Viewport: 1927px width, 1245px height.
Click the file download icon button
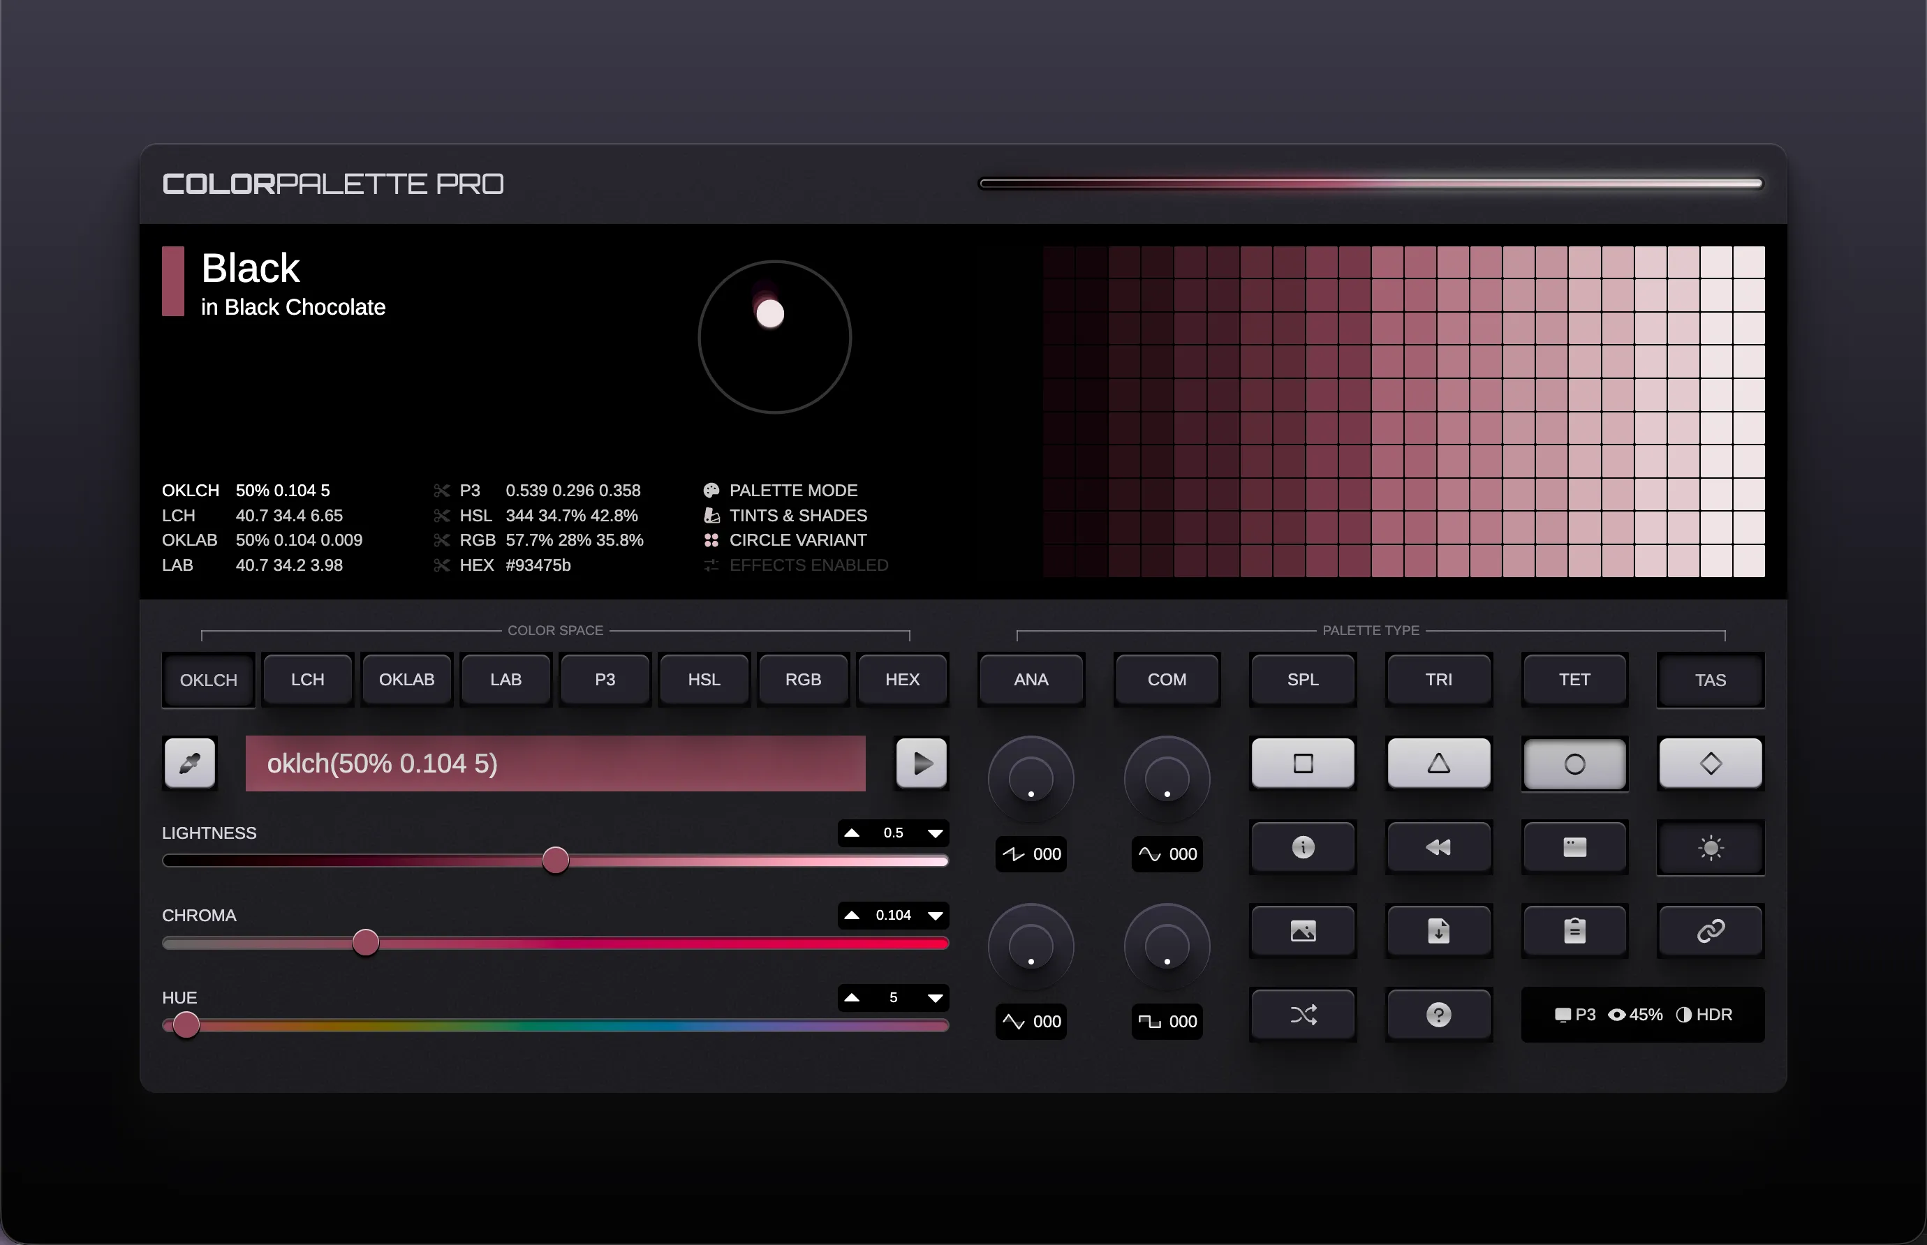click(x=1438, y=932)
